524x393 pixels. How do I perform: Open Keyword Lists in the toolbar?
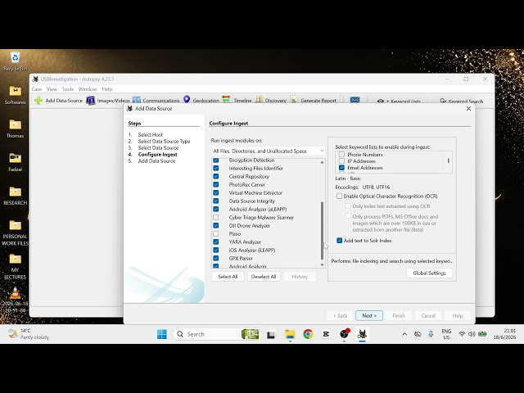tap(399, 101)
